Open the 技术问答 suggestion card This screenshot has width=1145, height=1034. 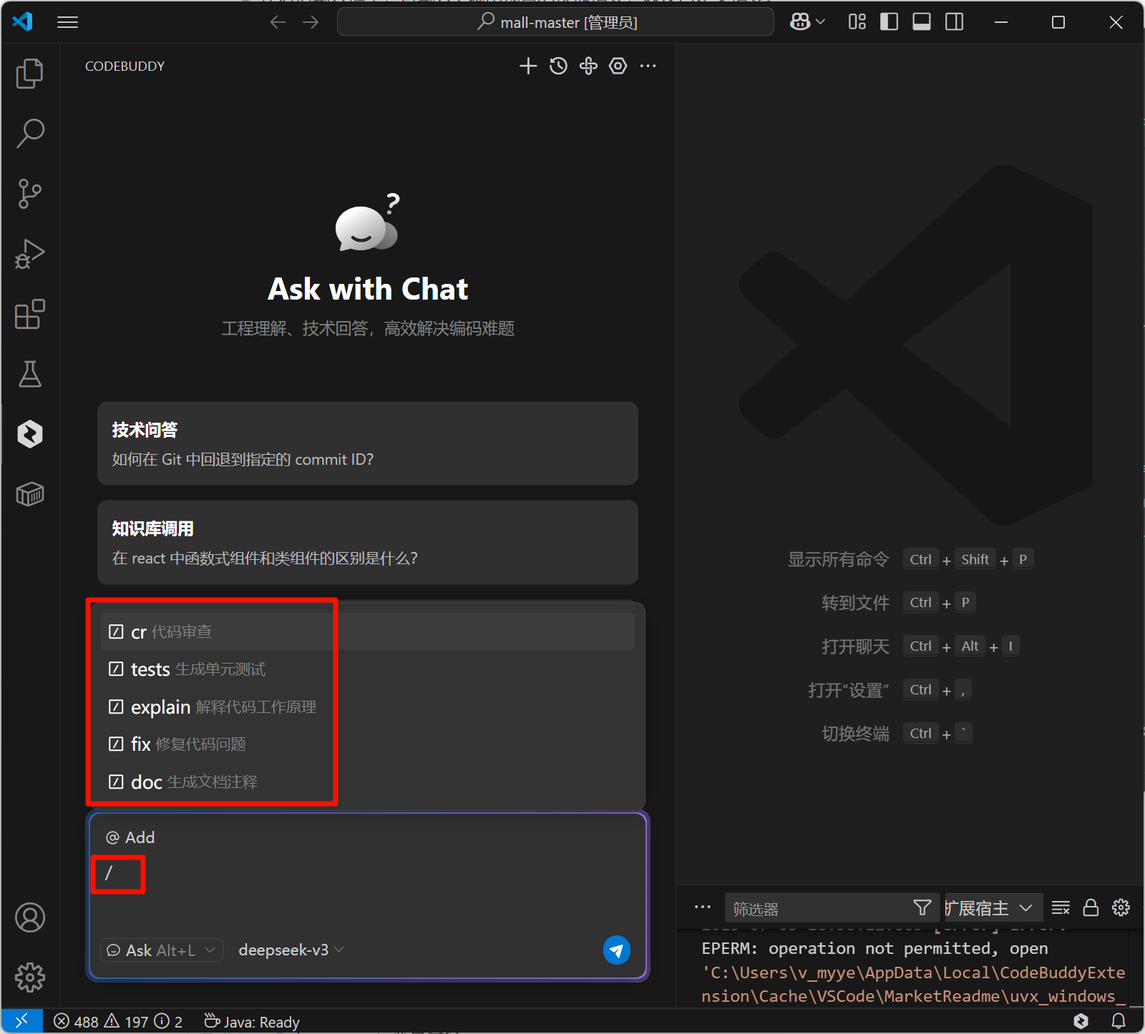point(367,443)
